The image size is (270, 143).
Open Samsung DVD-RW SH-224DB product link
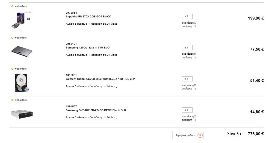[96, 110]
